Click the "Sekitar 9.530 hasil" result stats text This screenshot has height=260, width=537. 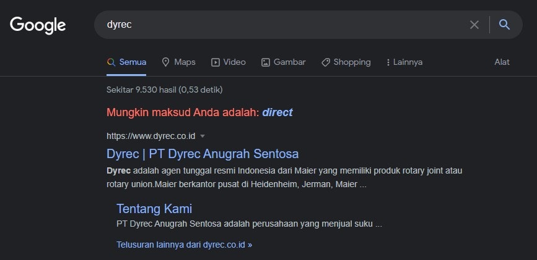point(164,90)
